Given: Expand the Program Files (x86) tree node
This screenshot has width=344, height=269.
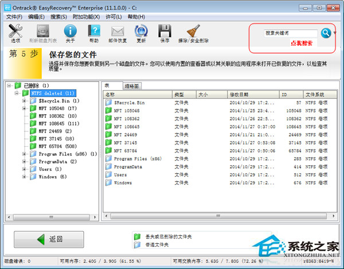Looking at the screenshot, I should click(24, 154).
